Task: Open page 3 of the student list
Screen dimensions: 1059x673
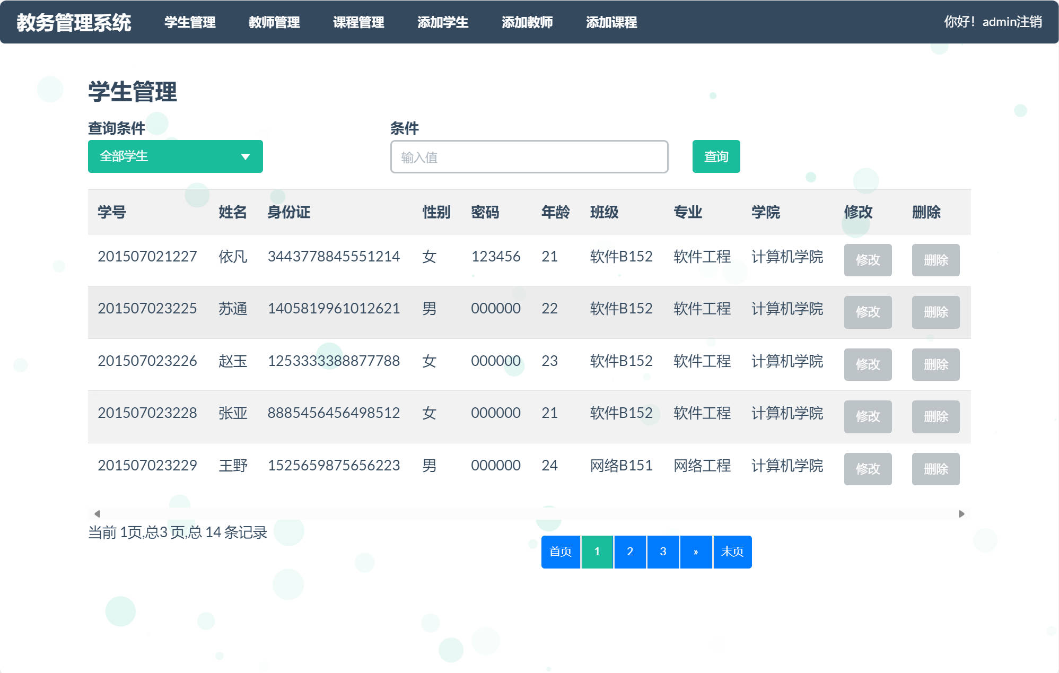Action: [x=663, y=552]
